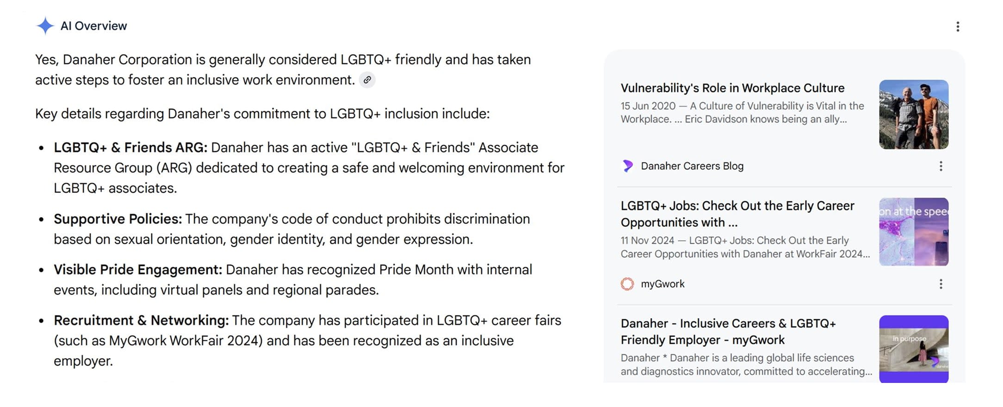The width and height of the screenshot is (1003, 407).
Task: Click the Danaher Careers Blog source name
Action: point(692,166)
